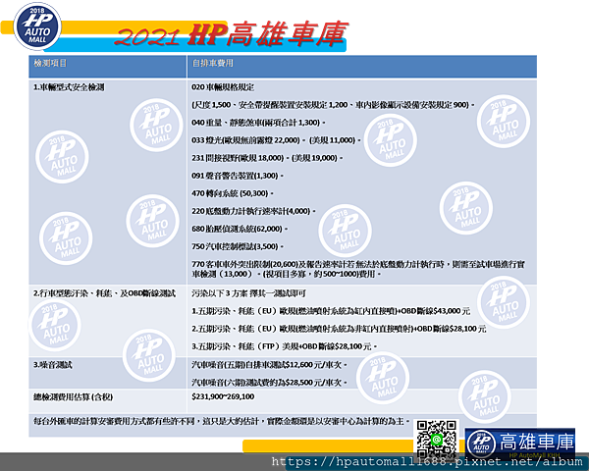Image resolution: width=589 pixels, height=471 pixels.
Task: Click option 3 '(FTP) 美規+OBD 斷線$28,100 元'
Action: pos(284,346)
